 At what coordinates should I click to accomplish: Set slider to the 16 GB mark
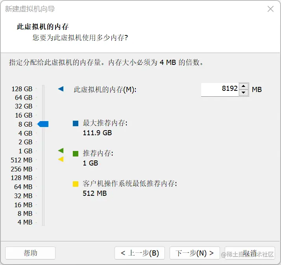(43, 115)
